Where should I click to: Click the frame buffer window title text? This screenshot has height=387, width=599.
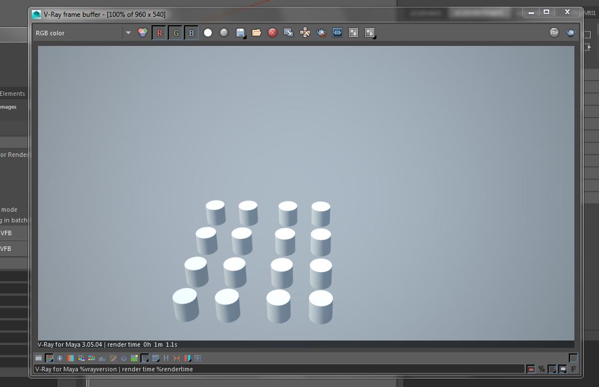pos(104,15)
